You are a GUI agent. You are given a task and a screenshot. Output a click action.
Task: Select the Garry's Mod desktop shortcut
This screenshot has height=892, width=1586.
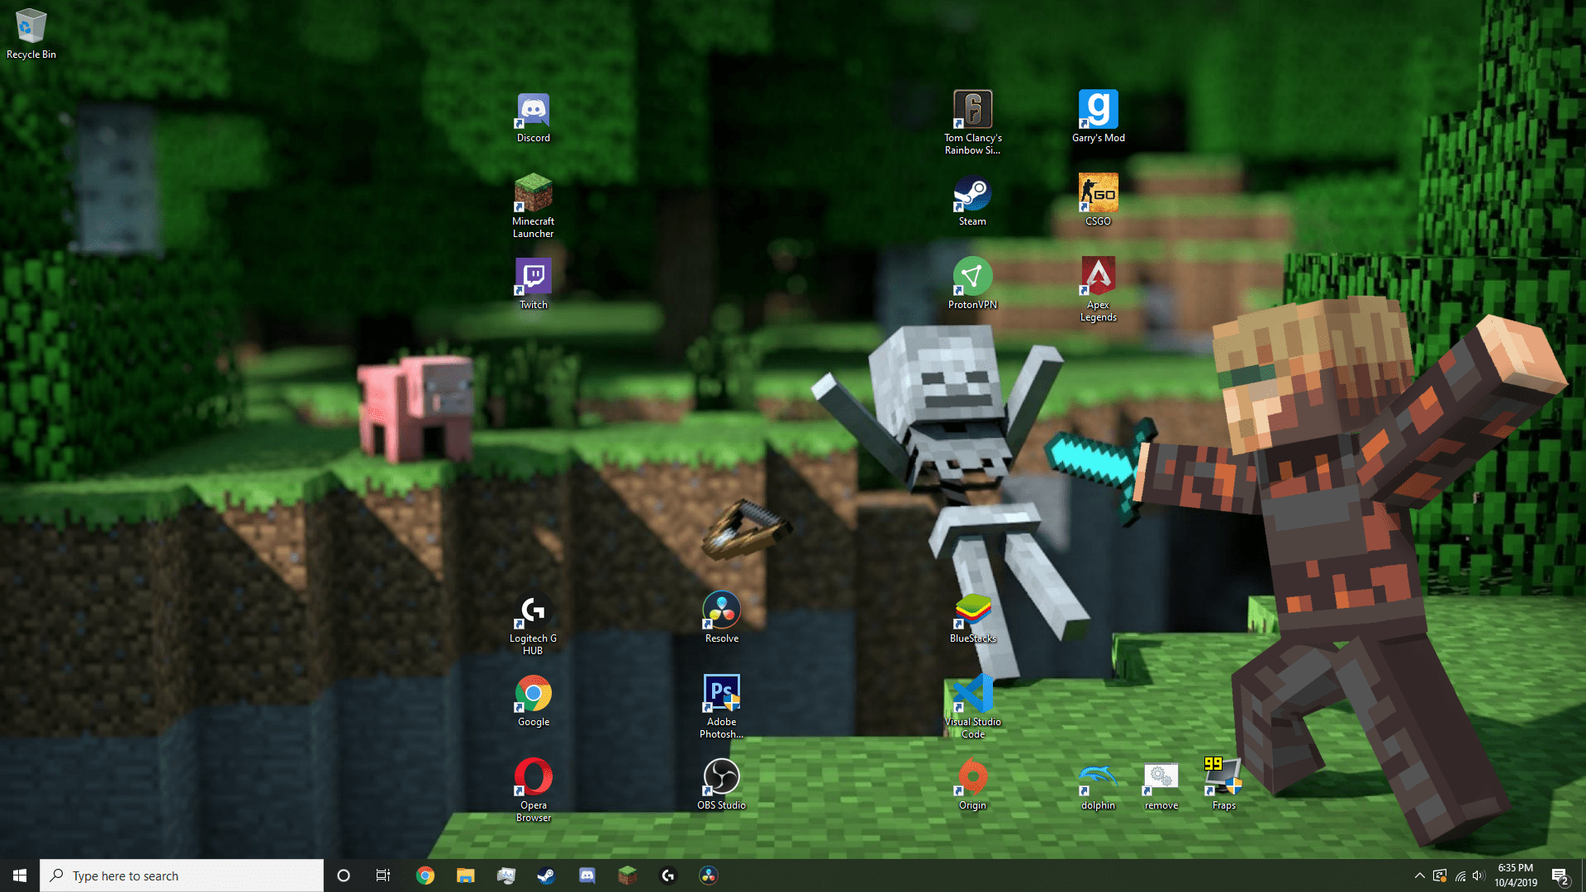pyautogui.click(x=1099, y=117)
